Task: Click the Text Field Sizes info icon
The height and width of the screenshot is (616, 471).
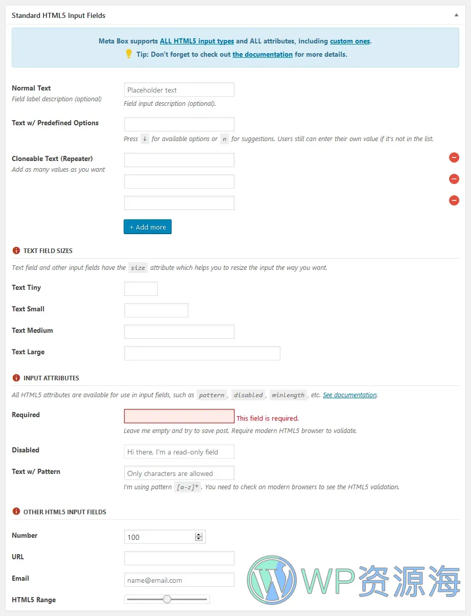Action: 16,250
